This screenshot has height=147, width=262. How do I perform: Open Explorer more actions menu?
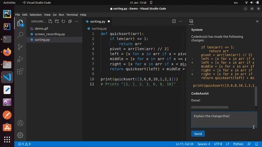tap(77, 21)
